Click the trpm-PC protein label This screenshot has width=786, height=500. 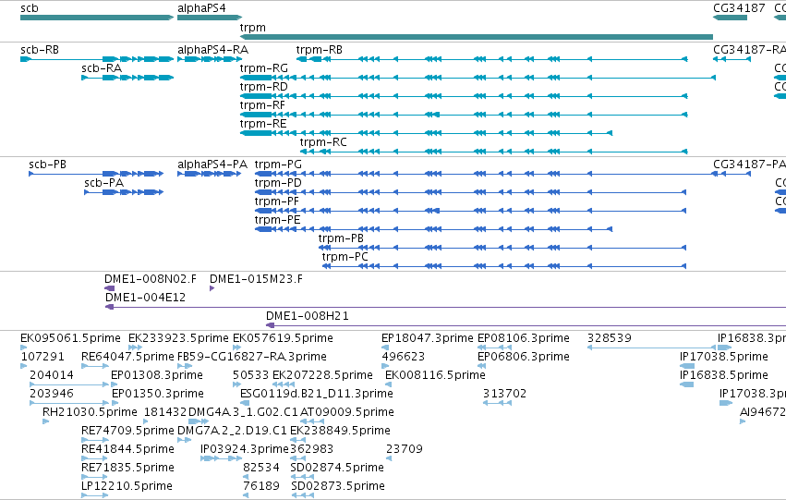point(345,257)
